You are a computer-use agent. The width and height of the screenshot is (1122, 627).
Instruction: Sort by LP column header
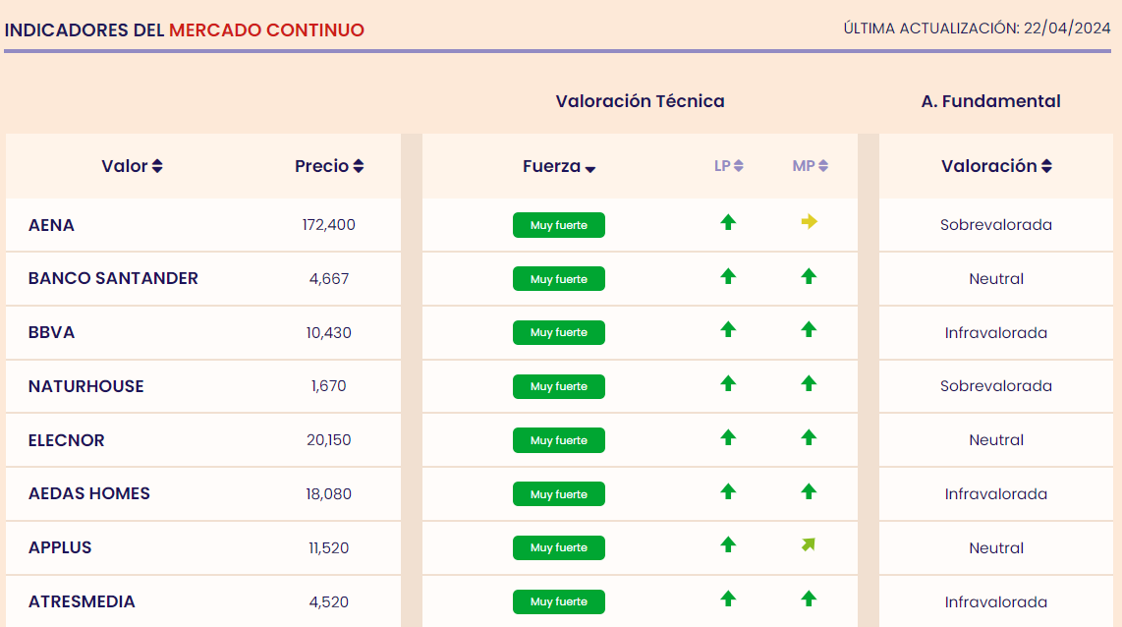click(728, 166)
